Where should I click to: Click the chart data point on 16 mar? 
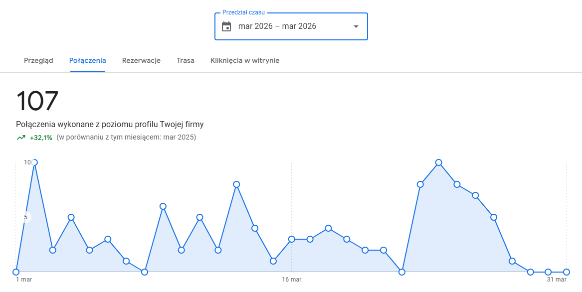(292, 239)
